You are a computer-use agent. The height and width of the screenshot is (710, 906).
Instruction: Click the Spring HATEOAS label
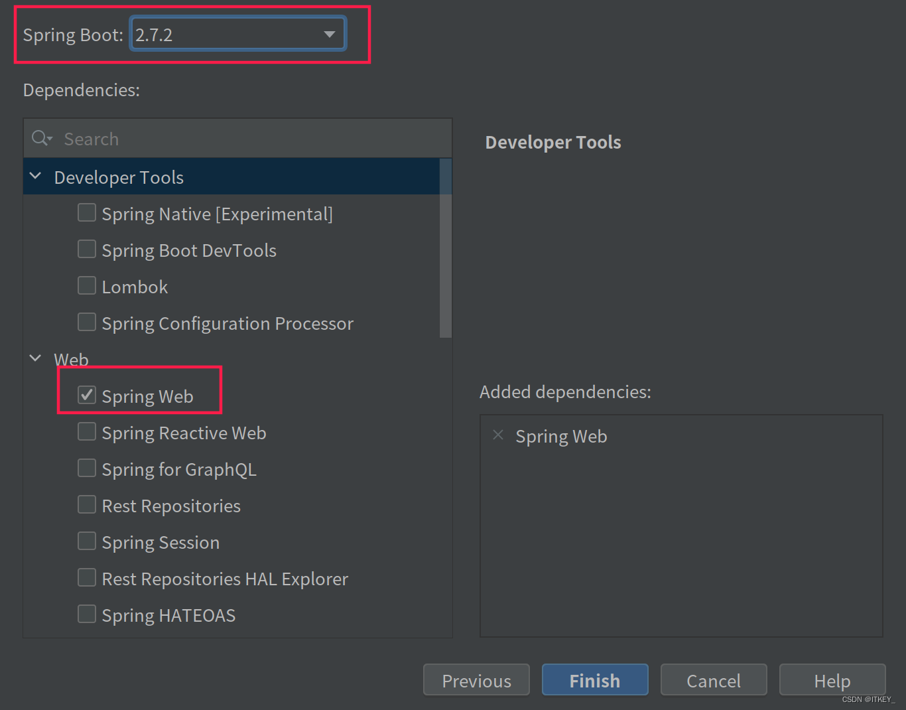(x=168, y=616)
